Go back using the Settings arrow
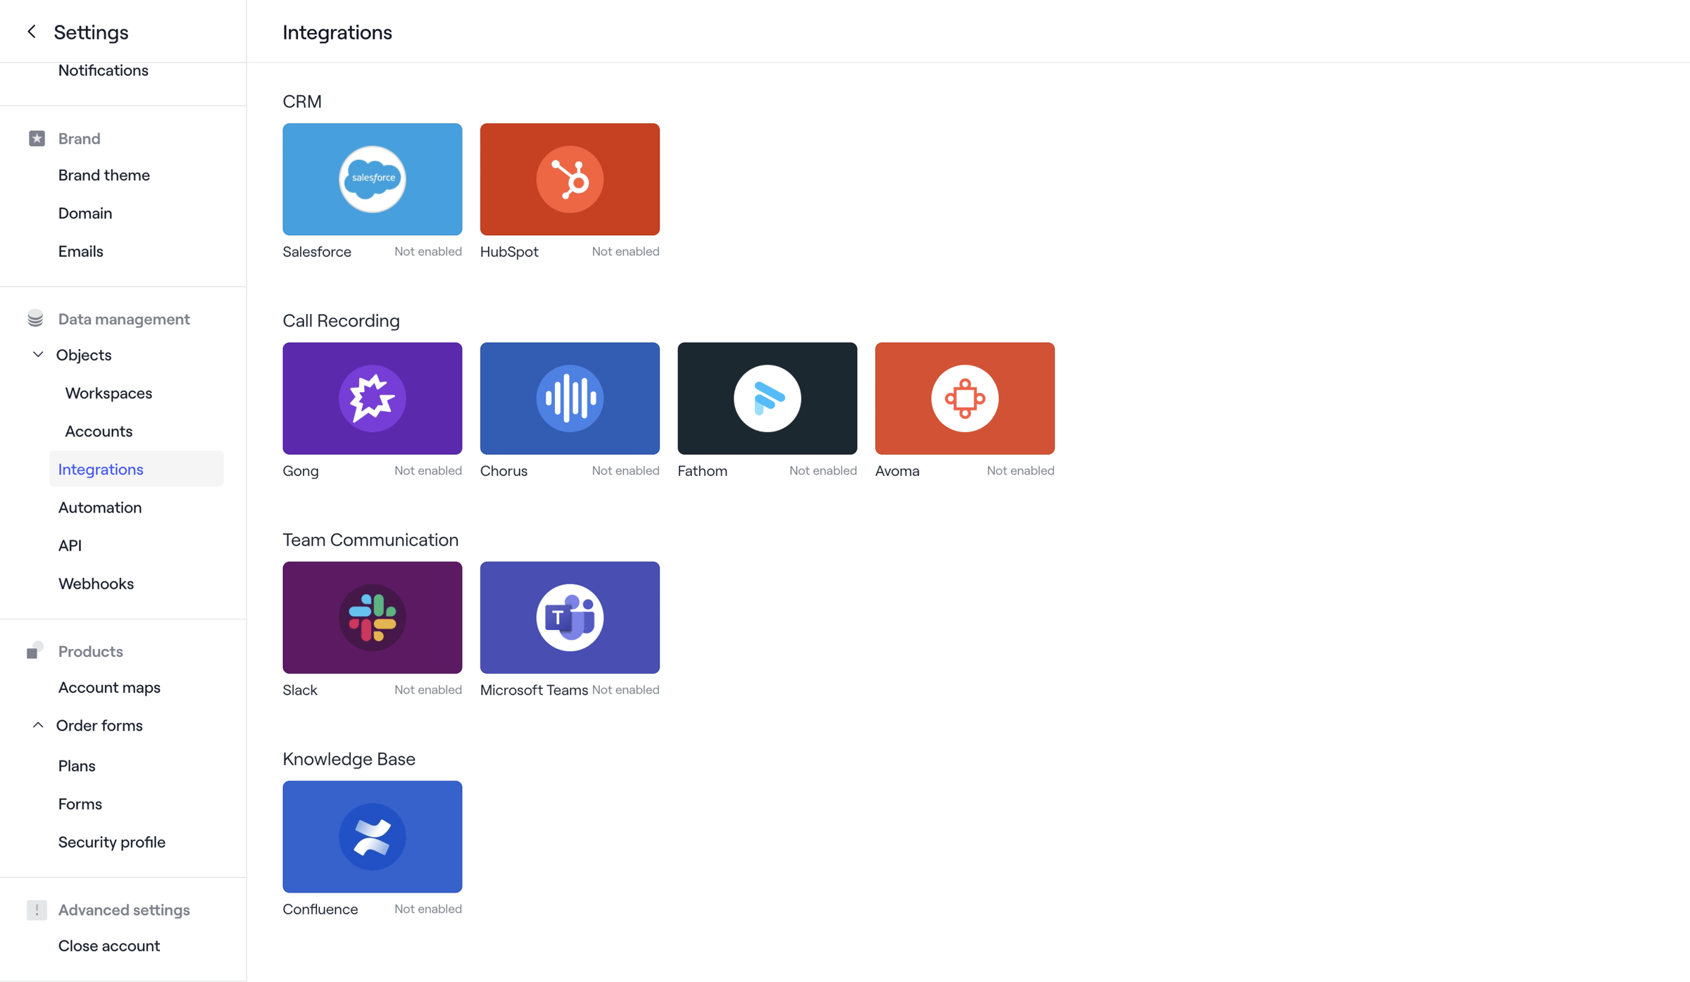Screen dimensions: 1690x982 (32, 32)
